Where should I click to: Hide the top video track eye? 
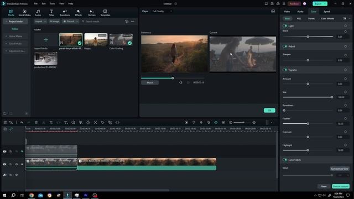tap(22, 151)
